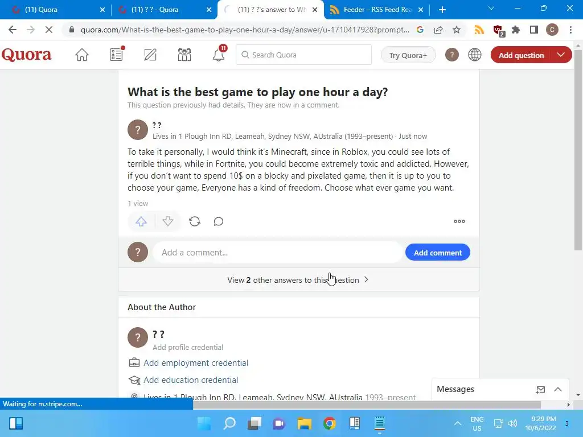583x437 pixels.
Task: Share this page using address bar icon
Action: pyautogui.click(x=438, y=30)
